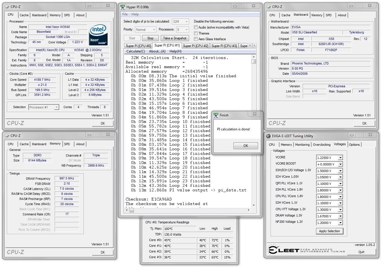This screenshot has height=267, width=381.
Task: Switch to Super PI [CPU #0] tab
Action: click(x=138, y=46)
